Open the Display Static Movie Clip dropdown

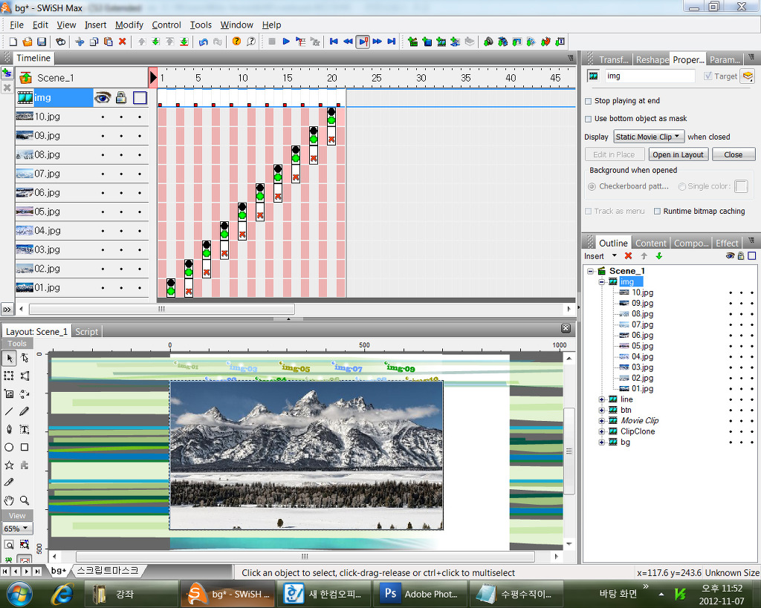click(x=649, y=137)
